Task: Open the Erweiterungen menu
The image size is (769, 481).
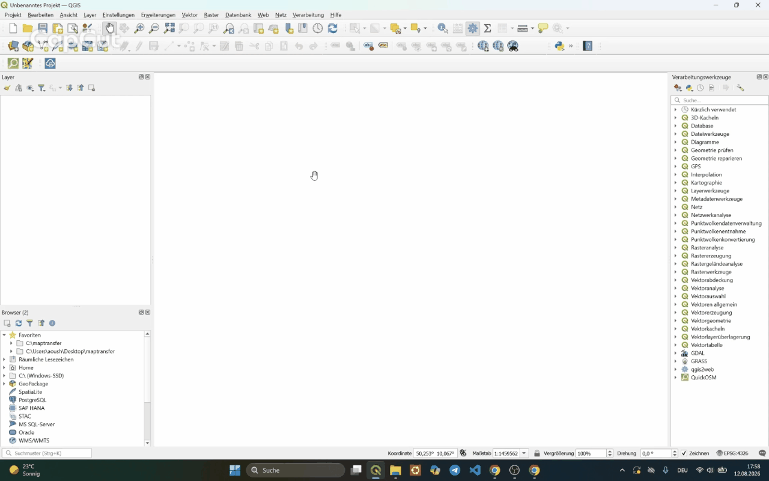Action: point(158,15)
